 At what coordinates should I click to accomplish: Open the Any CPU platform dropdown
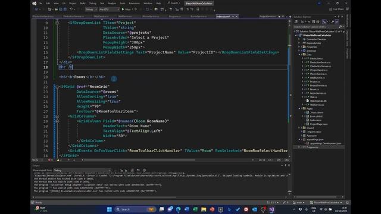click(x=110, y=10)
